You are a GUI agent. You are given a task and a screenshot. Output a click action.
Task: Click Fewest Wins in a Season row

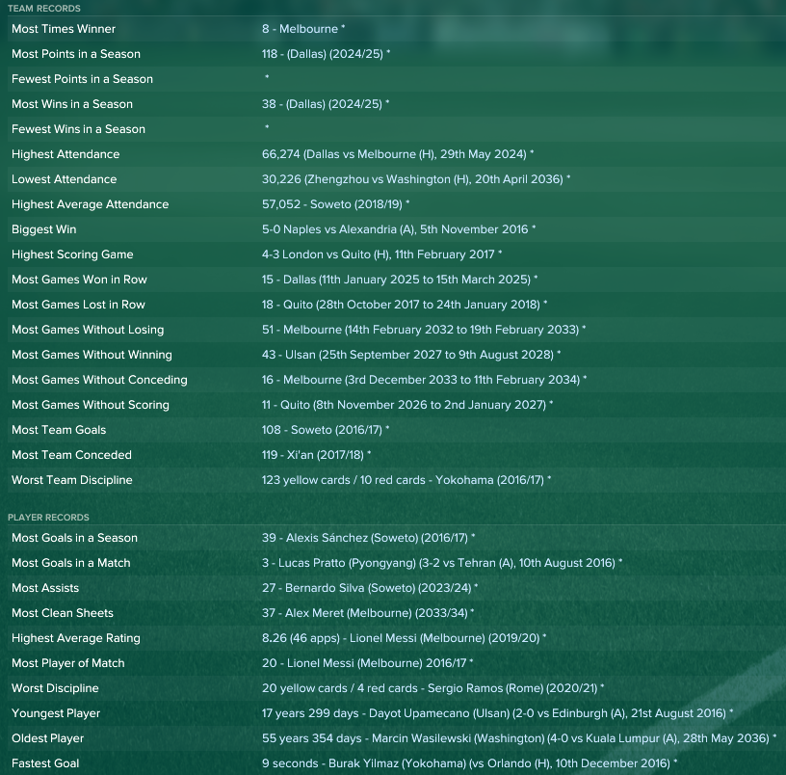397,129
